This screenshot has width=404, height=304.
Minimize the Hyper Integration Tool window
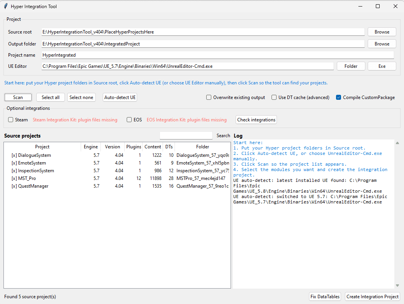(x=360, y=6)
